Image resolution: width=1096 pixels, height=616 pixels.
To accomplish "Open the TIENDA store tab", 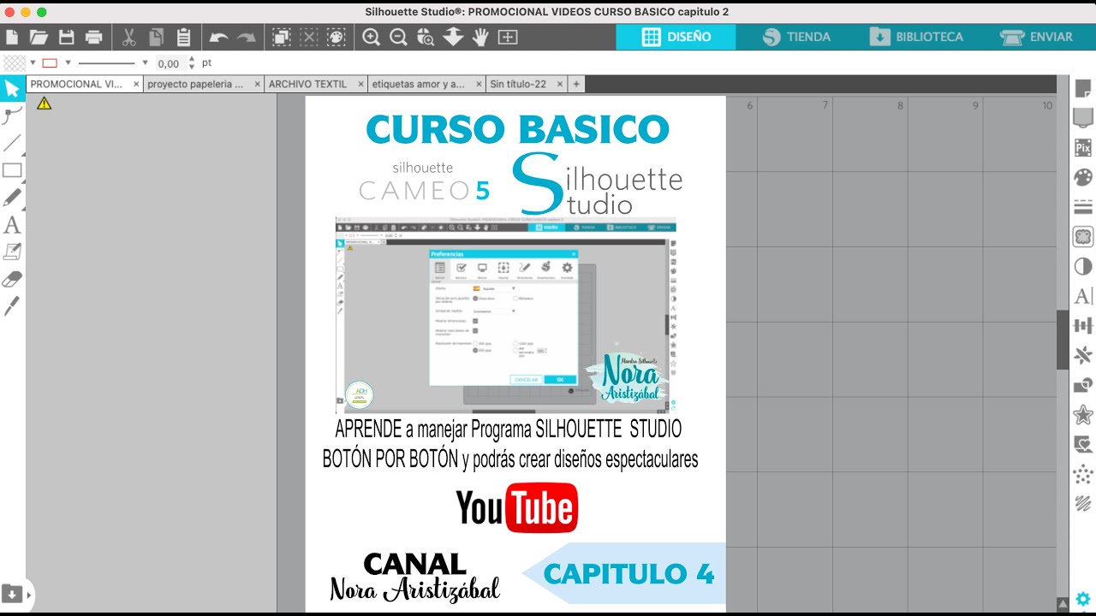I will (796, 37).
